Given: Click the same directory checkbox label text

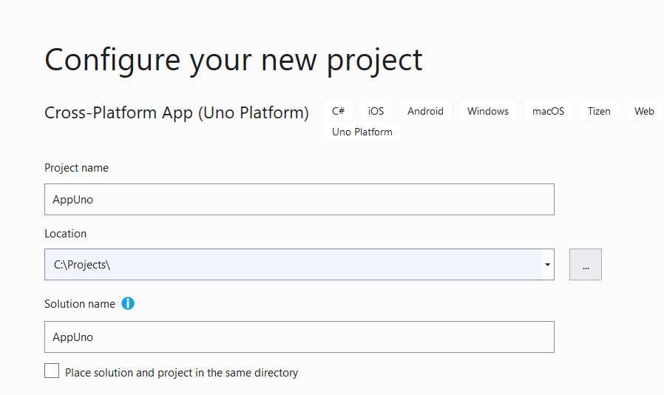Looking at the screenshot, I should [x=181, y=373].
